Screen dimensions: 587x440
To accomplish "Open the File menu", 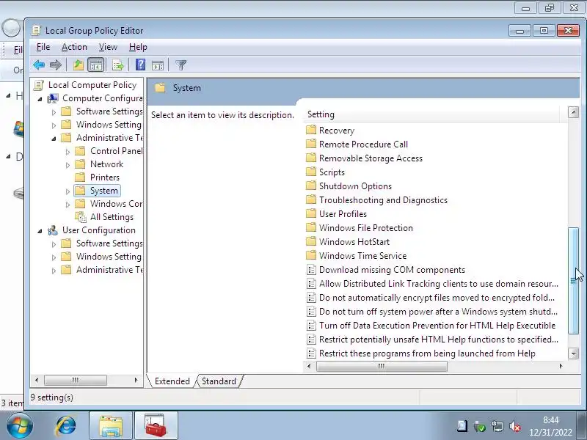I will tap(43, 47).
